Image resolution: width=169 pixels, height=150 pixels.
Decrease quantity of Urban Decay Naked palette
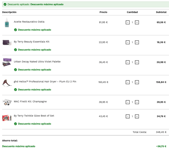(x=127, y=62)
